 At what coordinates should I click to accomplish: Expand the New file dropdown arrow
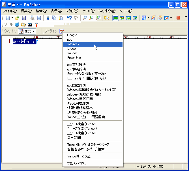pyautogui.click(x=12, y=18)
